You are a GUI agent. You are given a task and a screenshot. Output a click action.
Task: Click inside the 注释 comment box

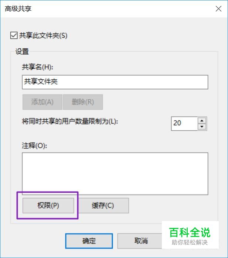click(115, 173)
